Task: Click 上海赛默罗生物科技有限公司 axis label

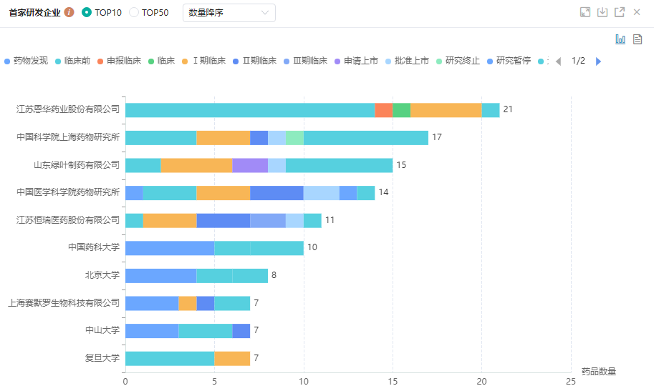Action: [x=64, y=303]
